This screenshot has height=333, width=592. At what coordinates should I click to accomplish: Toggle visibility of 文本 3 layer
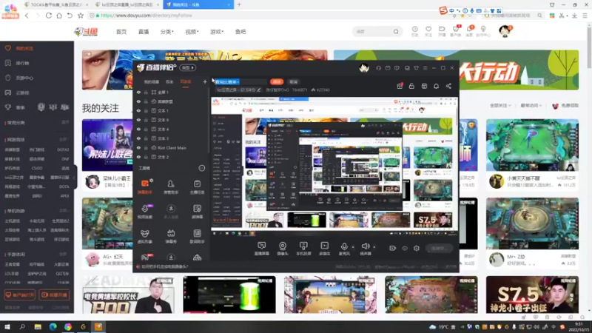click(138, 138)
